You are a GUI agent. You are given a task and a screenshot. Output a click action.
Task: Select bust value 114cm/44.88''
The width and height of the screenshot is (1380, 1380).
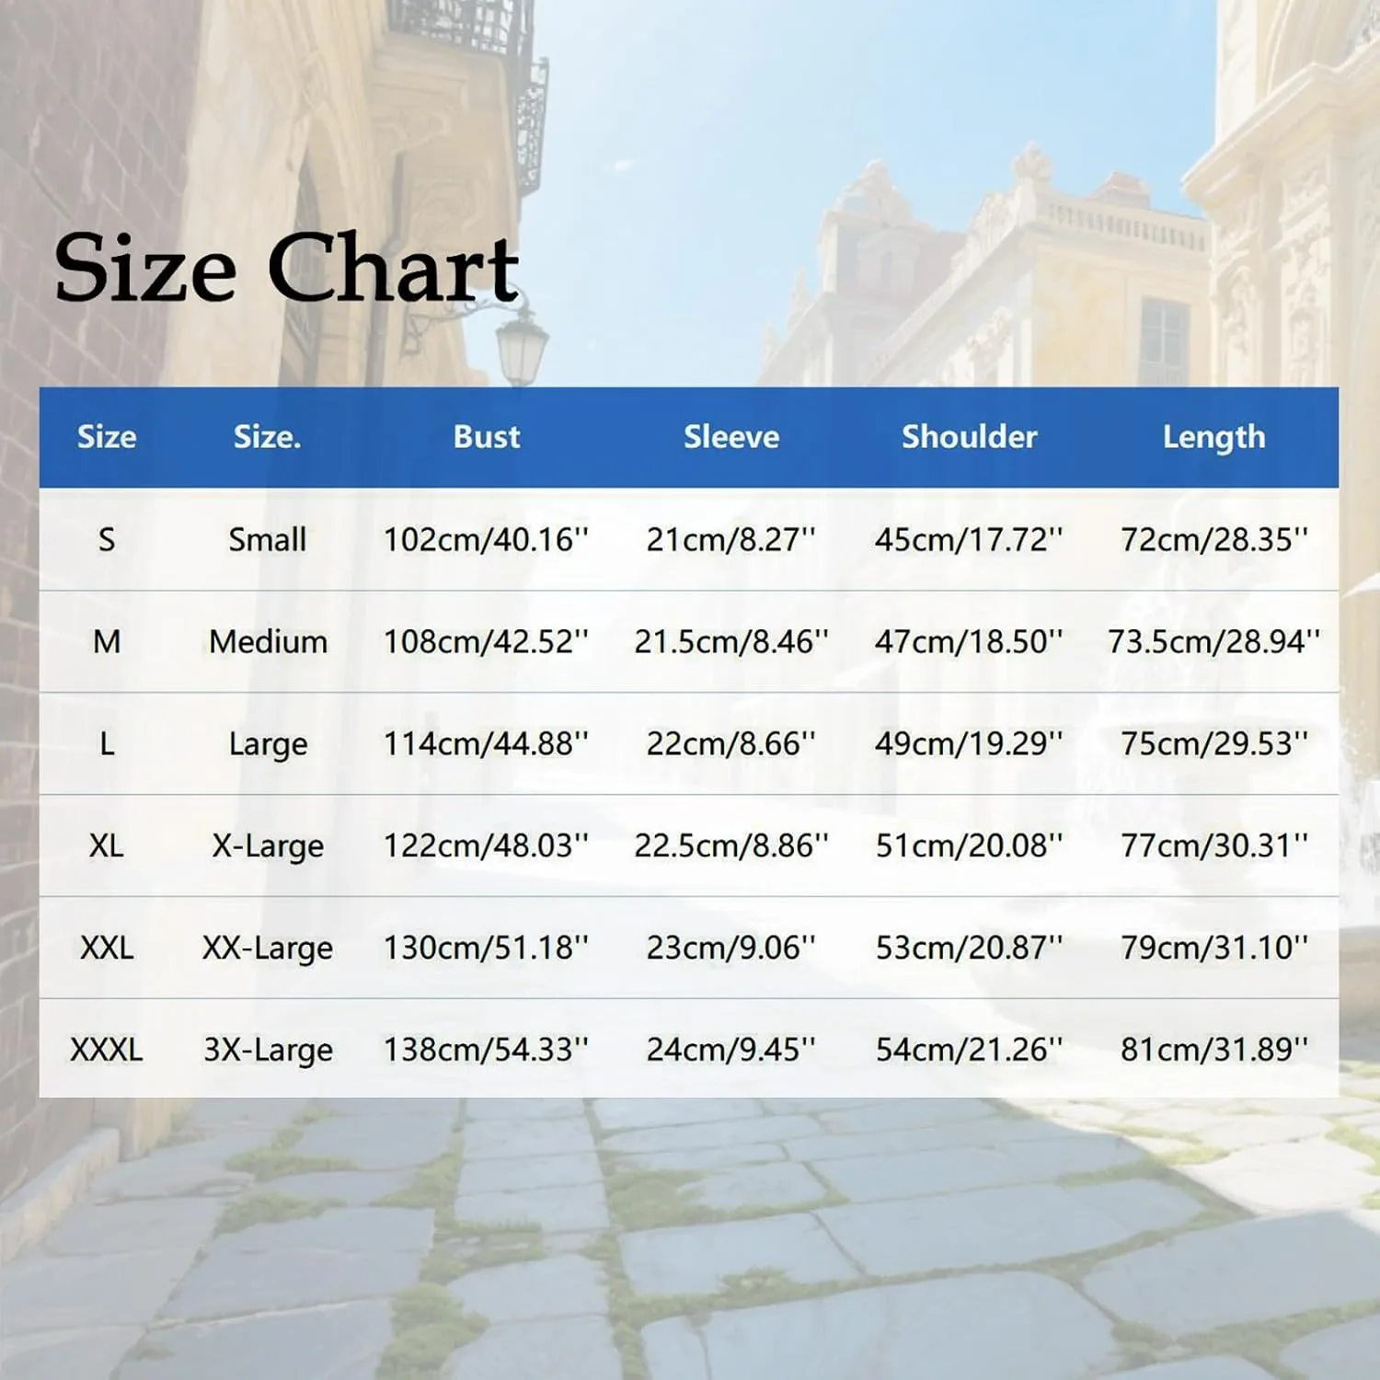(x=486, y=743)
